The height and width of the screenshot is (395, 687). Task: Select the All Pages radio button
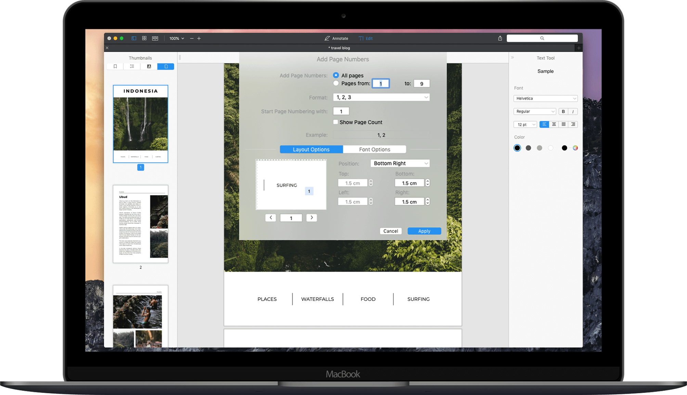tap(336, 76)
